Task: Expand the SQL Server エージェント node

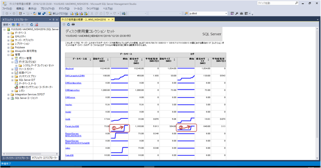Action: pyautogui.click(x=8, y=98)
